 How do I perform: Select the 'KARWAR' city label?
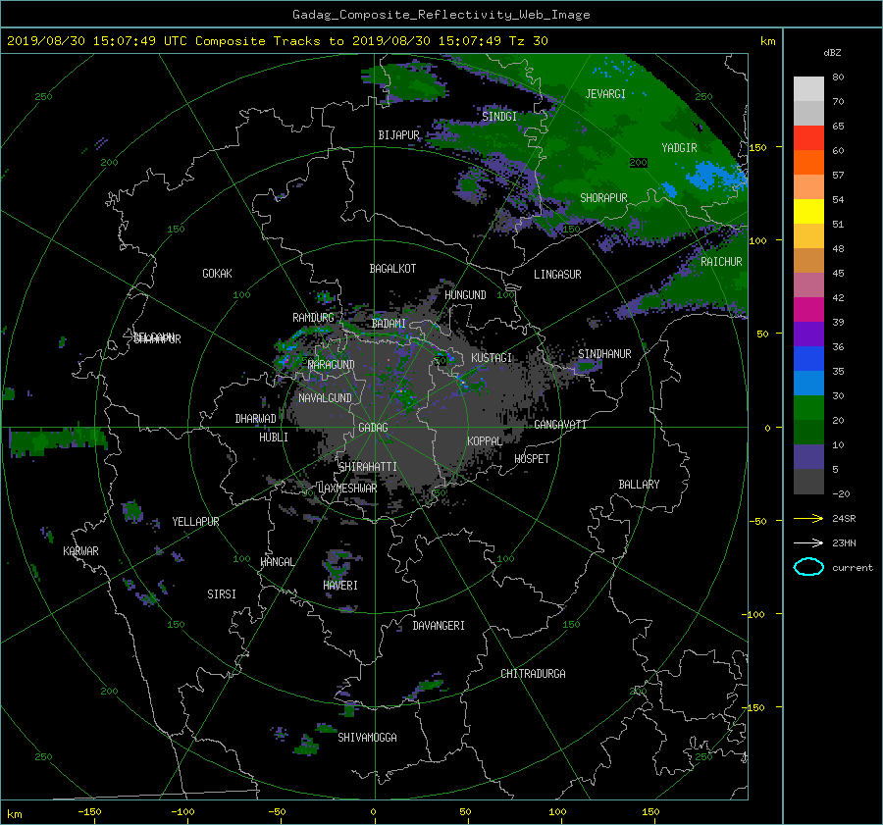(x=81, y=551)
